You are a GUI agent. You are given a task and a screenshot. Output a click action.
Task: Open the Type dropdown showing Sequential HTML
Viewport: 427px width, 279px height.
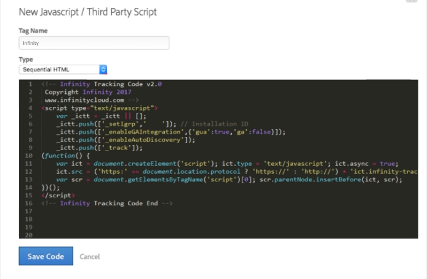coord(63,69)
